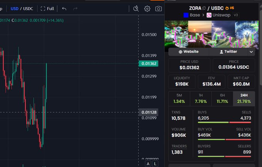
Task: Click the VOLUME $906K value
Action: (179, 135)
